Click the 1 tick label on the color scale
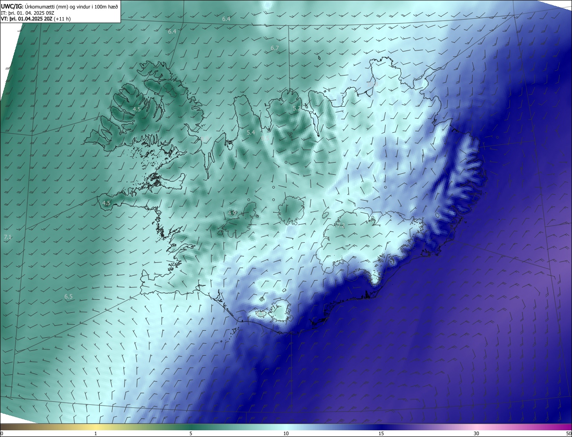Image resolution: width=572 pixels, height=437 pixels. pyautogui.click(x=96, y=433)
